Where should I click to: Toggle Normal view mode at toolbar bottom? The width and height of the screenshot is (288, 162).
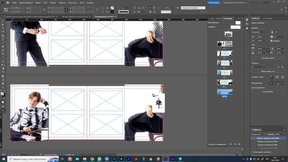pos(3,111)
